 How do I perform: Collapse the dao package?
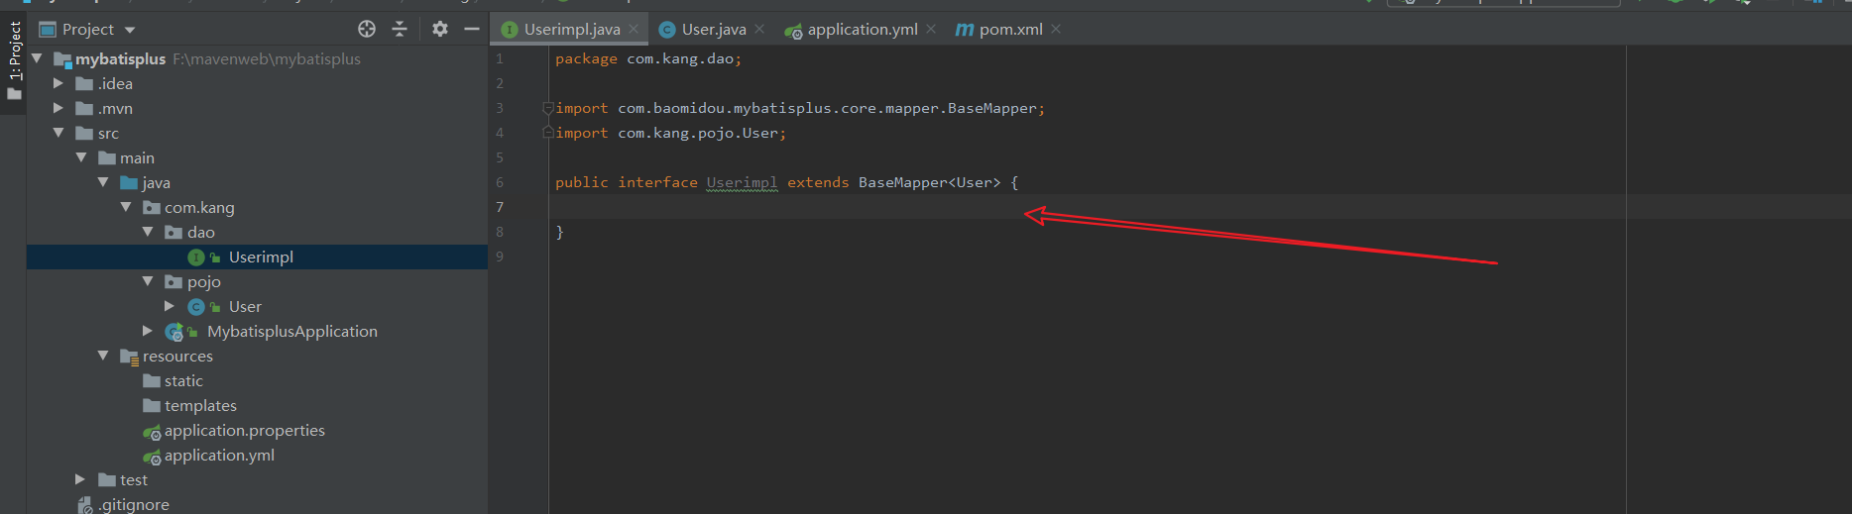coord(148,232)
